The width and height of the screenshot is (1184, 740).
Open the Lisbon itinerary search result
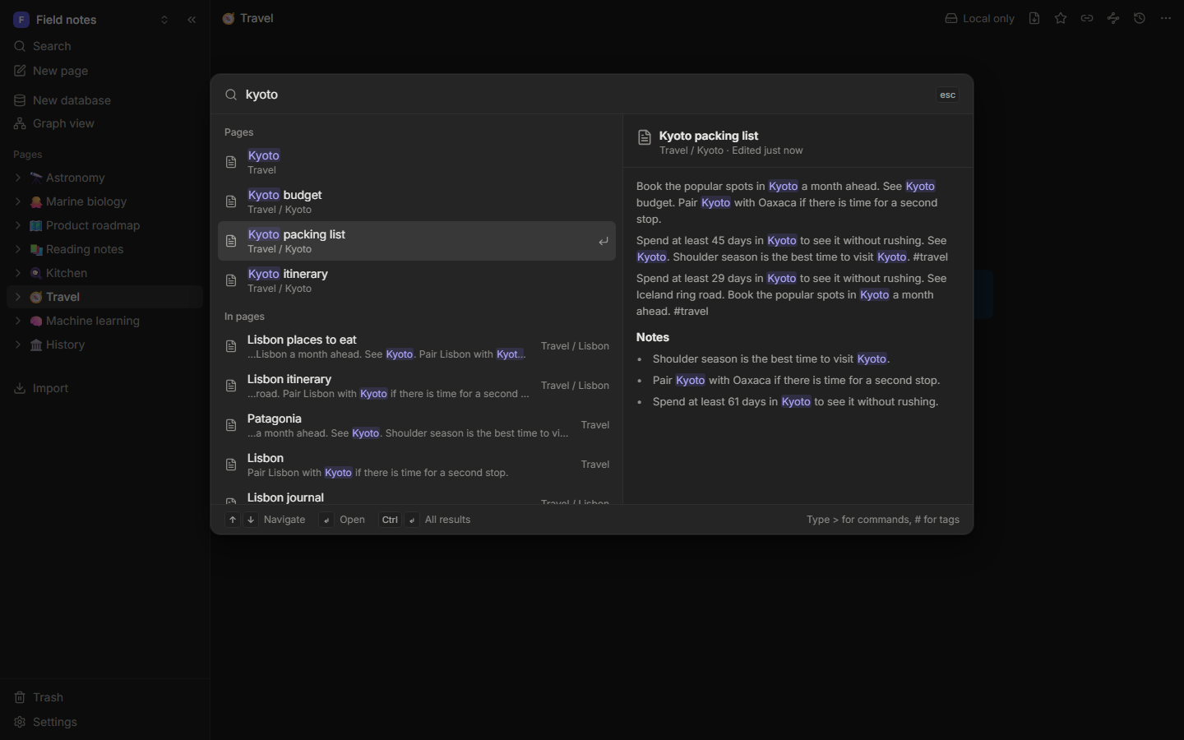click(417, 386)
